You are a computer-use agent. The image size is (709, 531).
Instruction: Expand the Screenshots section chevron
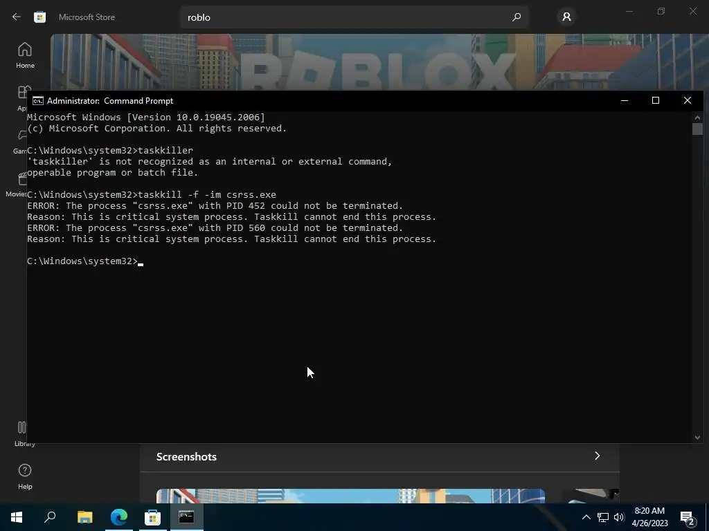pyautogui.click(x=598, y=456)
